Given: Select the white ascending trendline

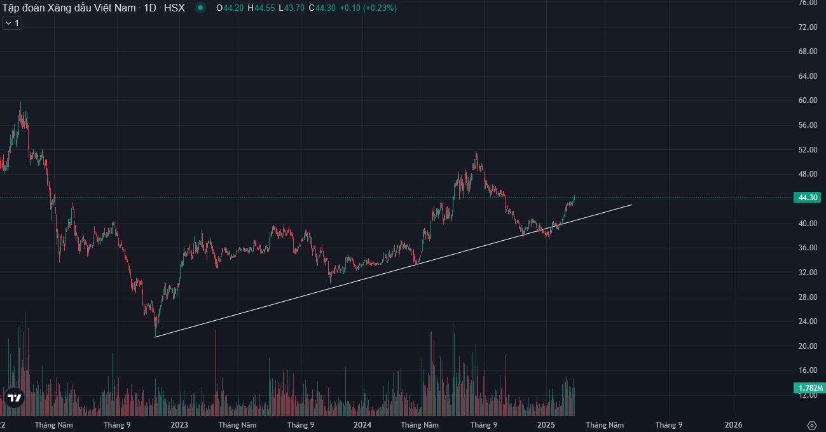Looking at the screenshot, I should 393,271.
